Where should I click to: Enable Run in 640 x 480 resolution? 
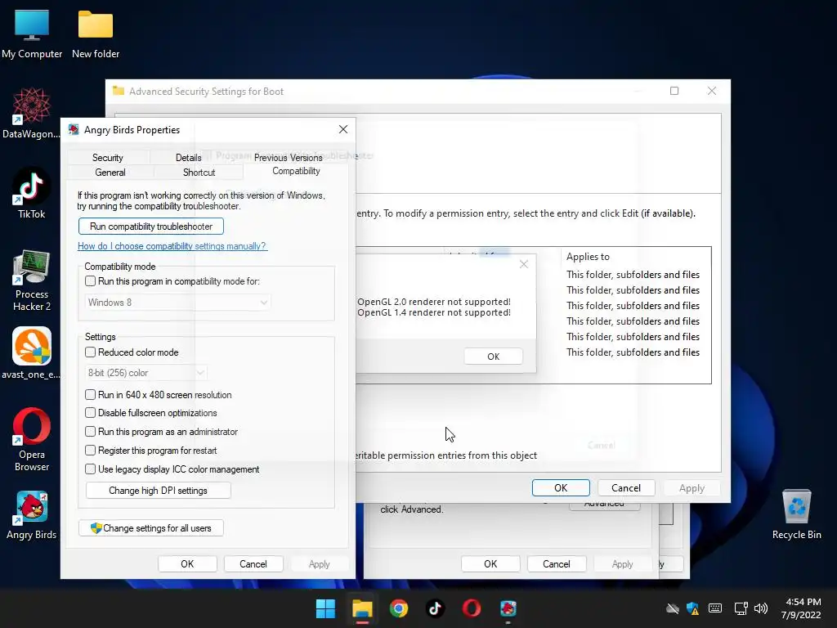tap(90, 395)
